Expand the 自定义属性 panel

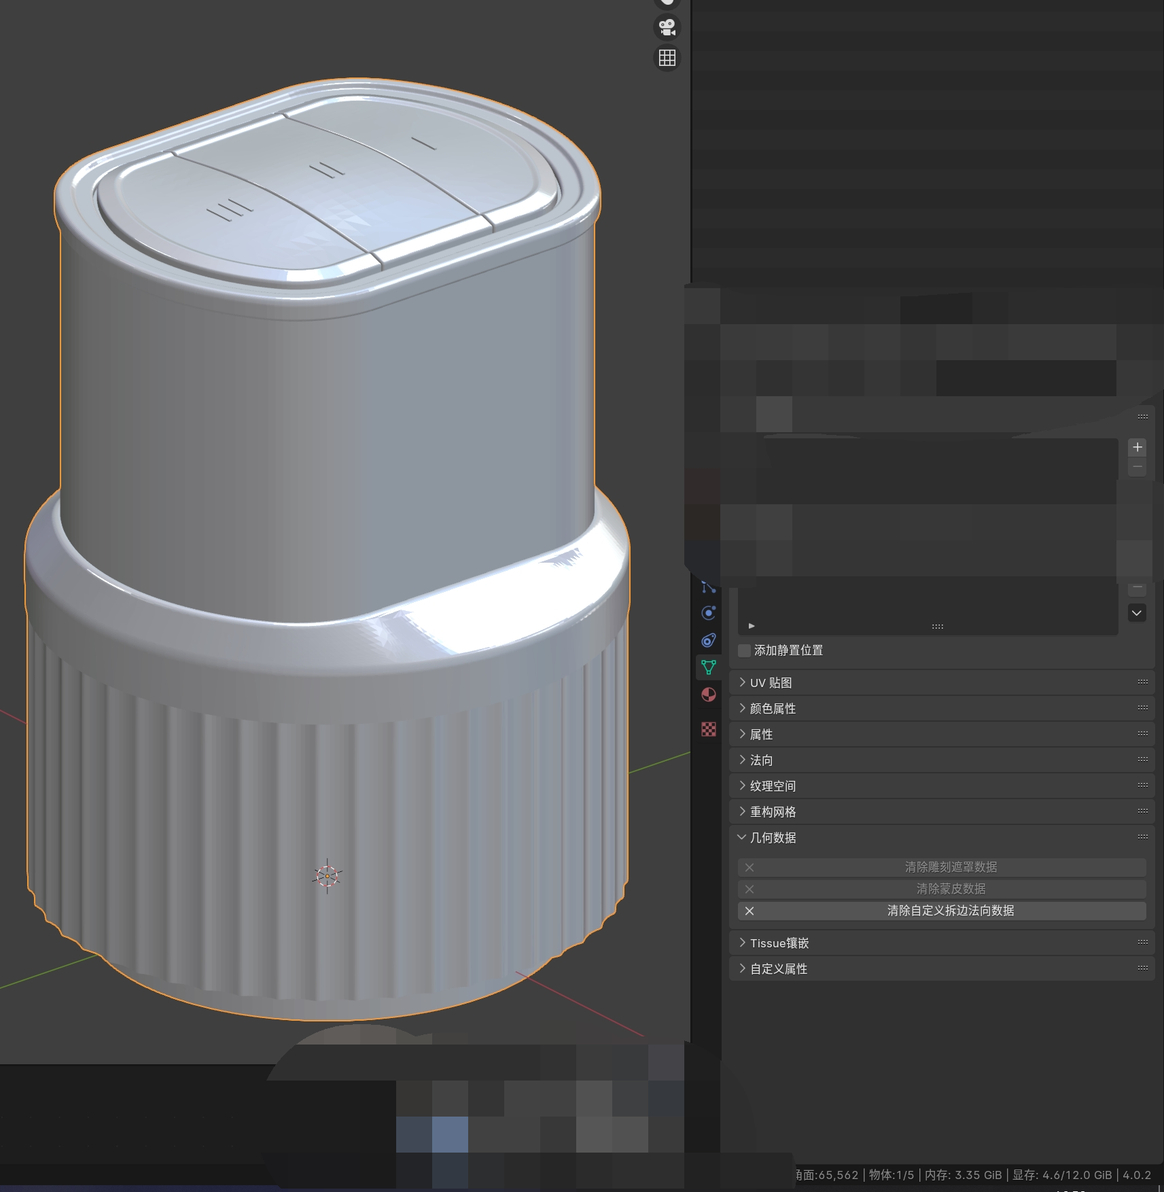click(942, 968)
